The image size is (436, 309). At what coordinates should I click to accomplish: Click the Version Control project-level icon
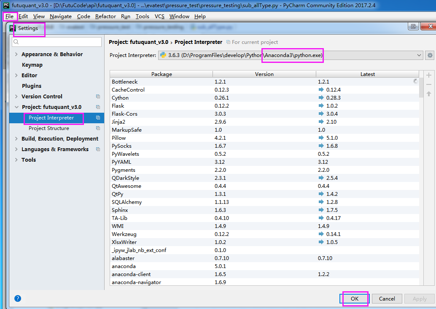98,97
